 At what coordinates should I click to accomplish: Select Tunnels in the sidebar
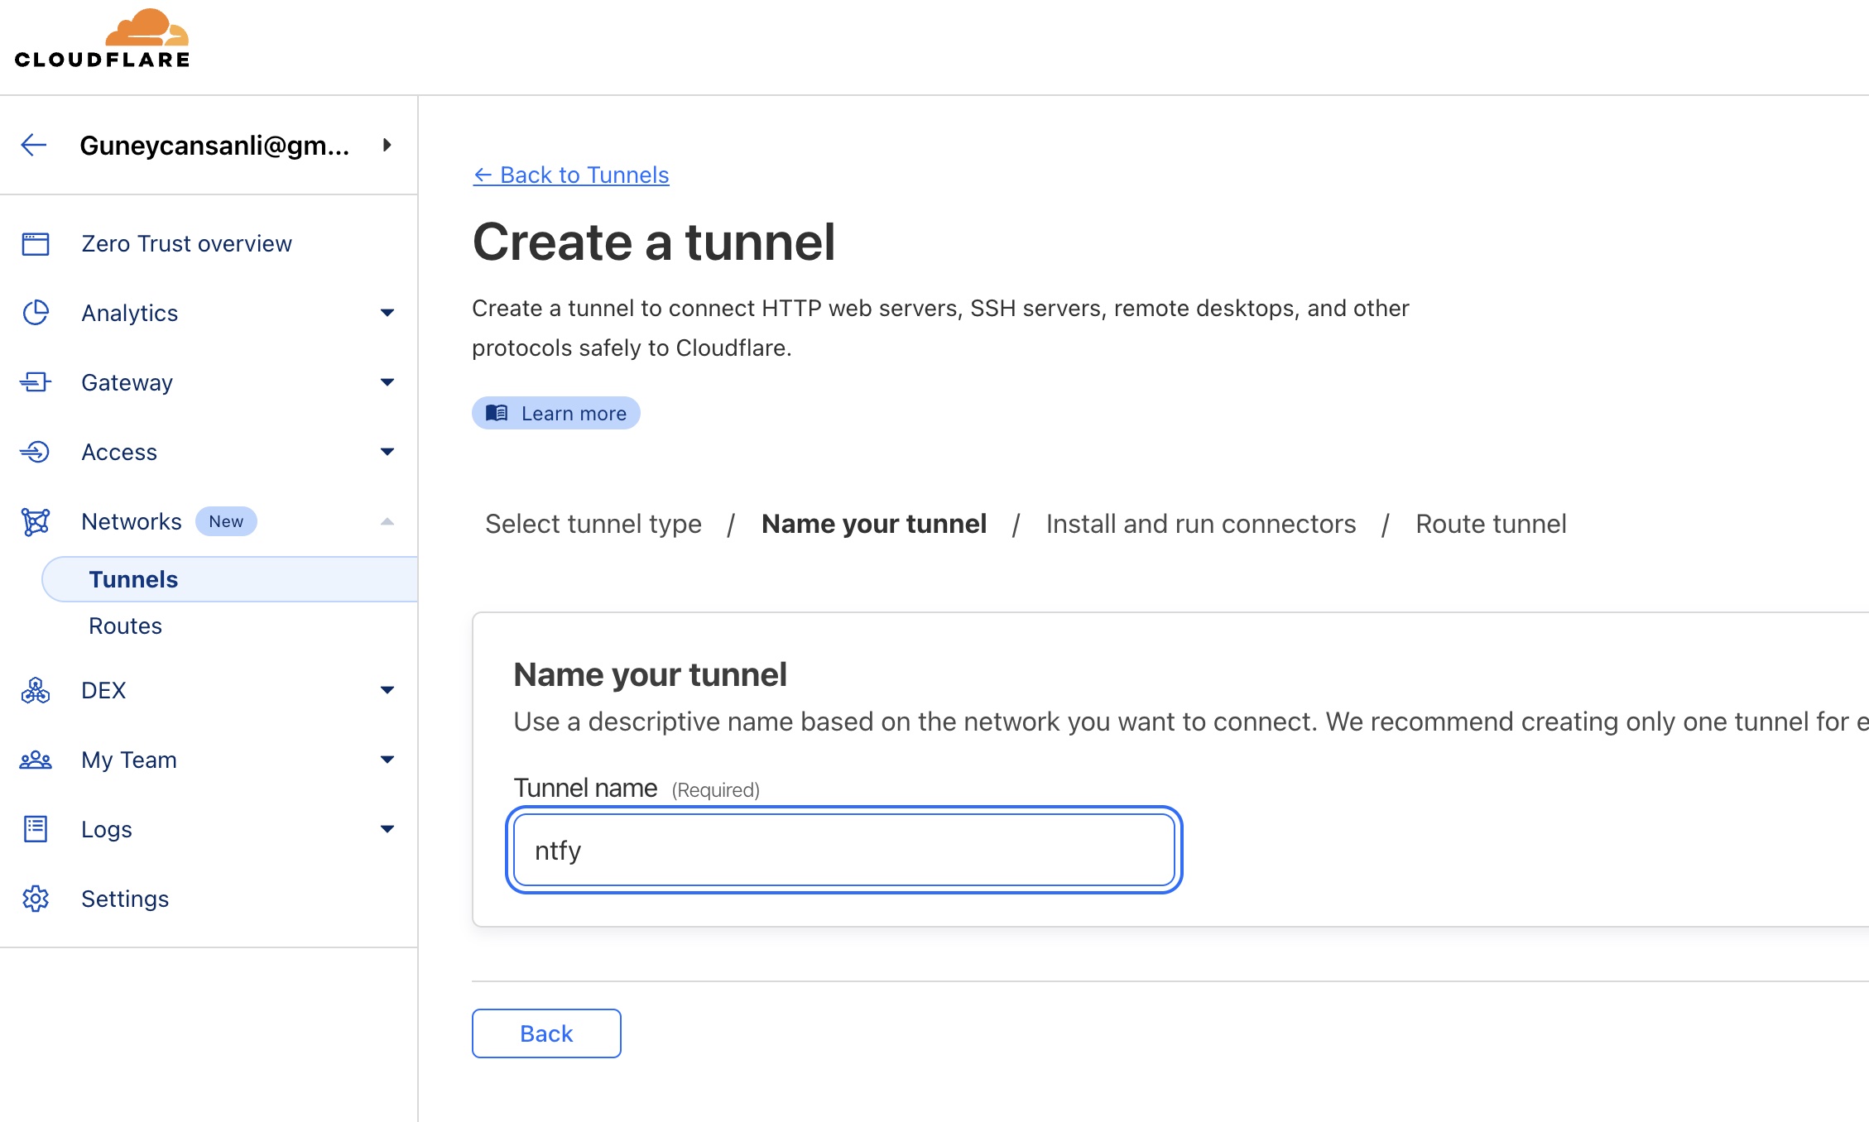click(x=229, y=579)
